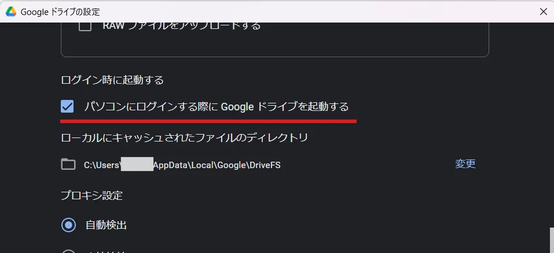The image size is (554, 253).
Task: Enable the RAW ファイルをアップロードする checkbox
Action: (85, 25)
